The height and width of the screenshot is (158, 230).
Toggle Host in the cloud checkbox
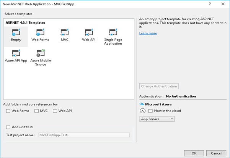click(150, 111)
